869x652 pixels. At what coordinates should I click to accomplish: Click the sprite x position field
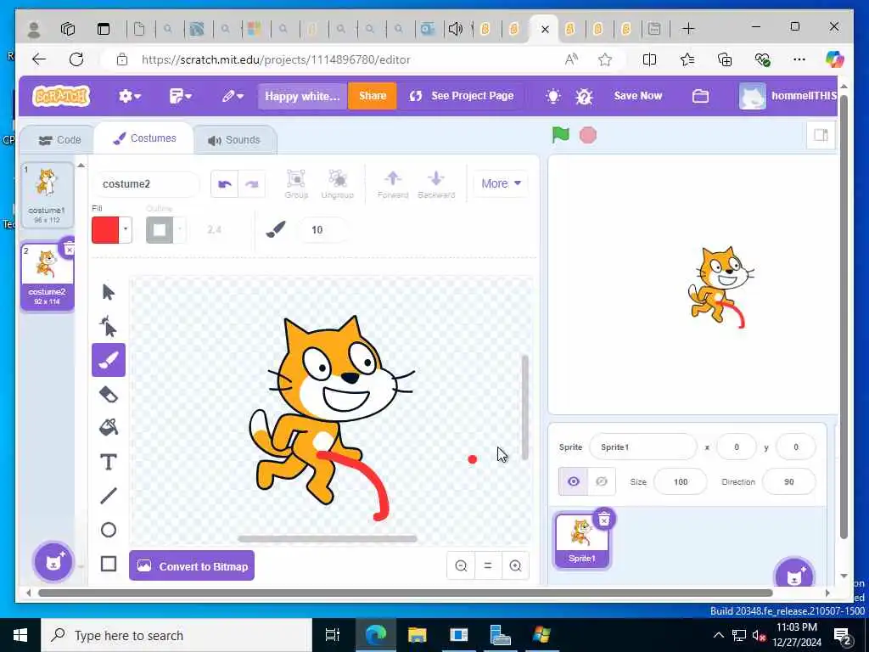click(x=736, y=447)
